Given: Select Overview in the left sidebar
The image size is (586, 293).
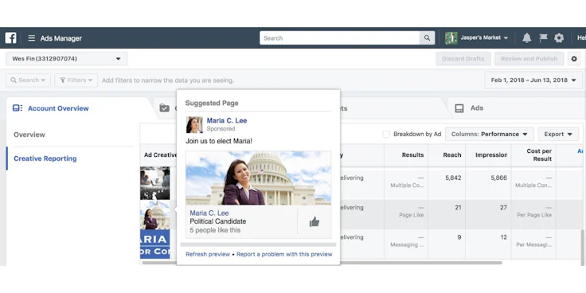Looking at the screenshot, I should point(29,135).
